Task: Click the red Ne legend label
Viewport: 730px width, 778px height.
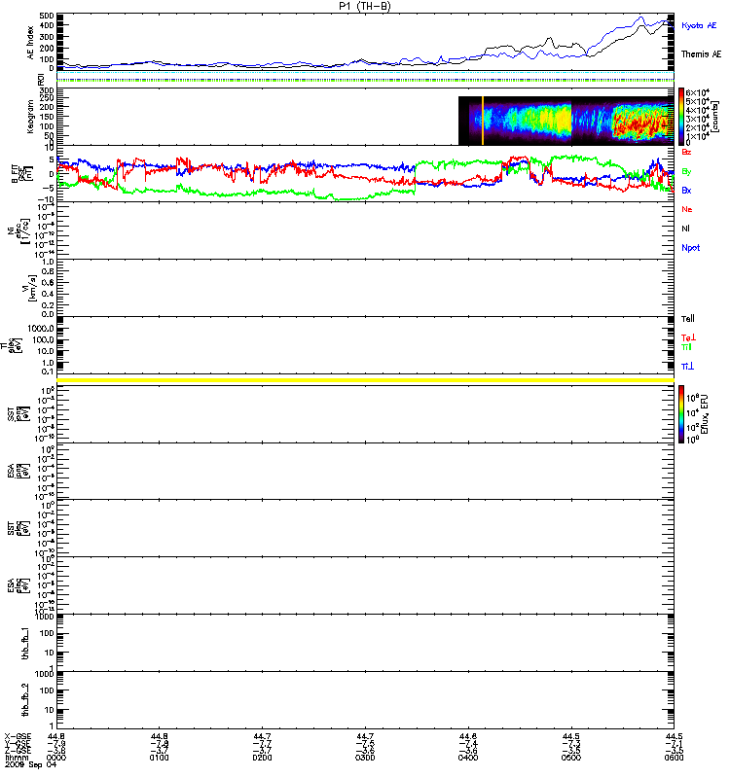Action: pyautogui.click(x=687, y=209)
